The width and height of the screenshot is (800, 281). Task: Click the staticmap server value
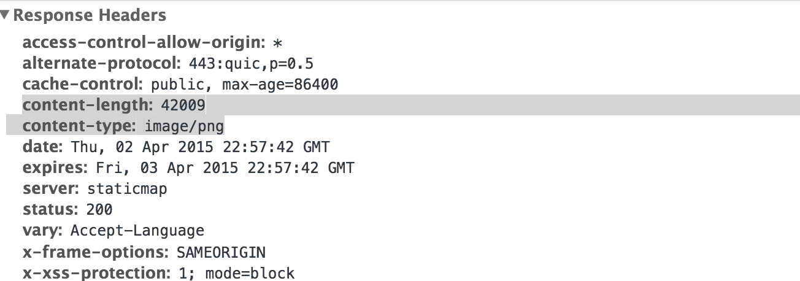click(127, 189)
